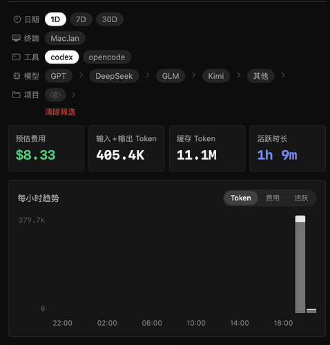Image resolution: width=330 pixels, height=345 pixels.
Task: Toggle the DeepSeek model filter
Action: tap(114, 76)
